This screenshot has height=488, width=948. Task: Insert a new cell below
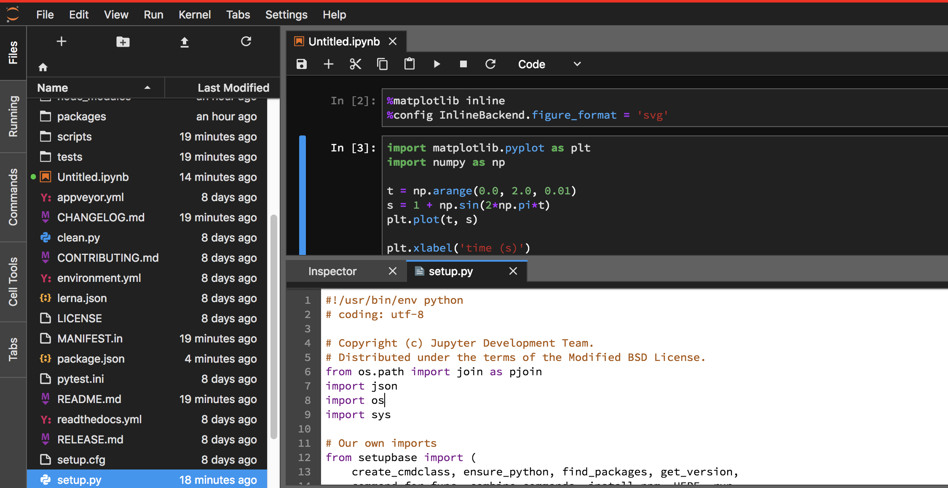(329, 64)
